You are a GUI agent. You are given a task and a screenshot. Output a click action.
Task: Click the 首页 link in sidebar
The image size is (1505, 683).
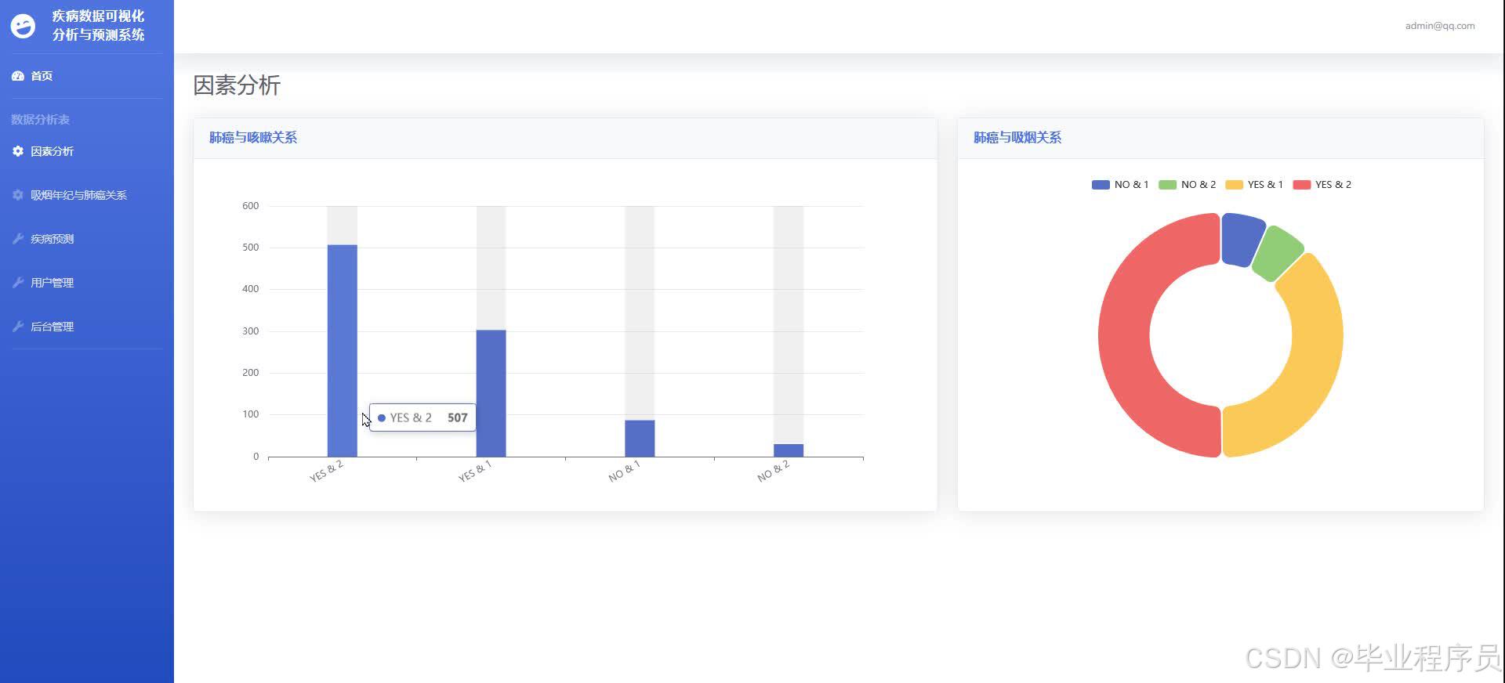point(42,76)
